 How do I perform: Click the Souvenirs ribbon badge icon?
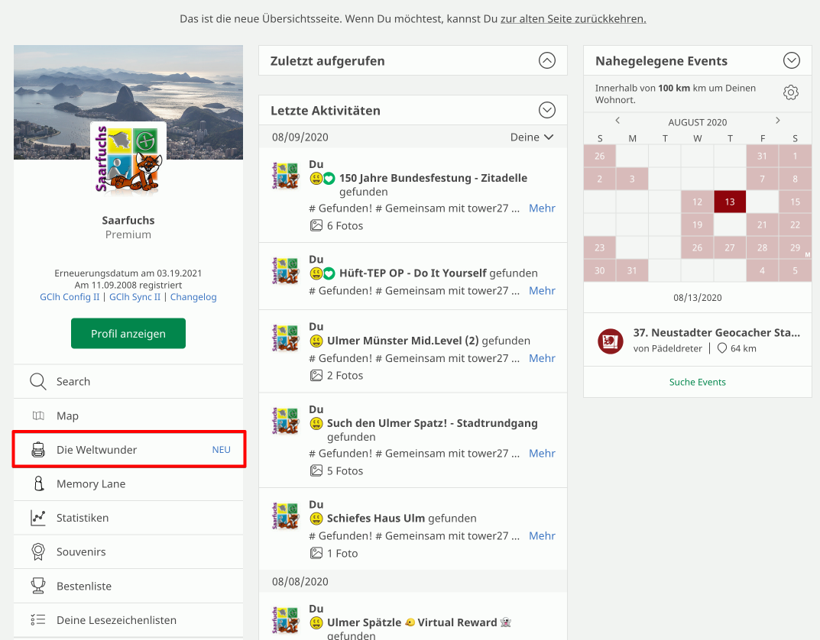tap(38, 551)
